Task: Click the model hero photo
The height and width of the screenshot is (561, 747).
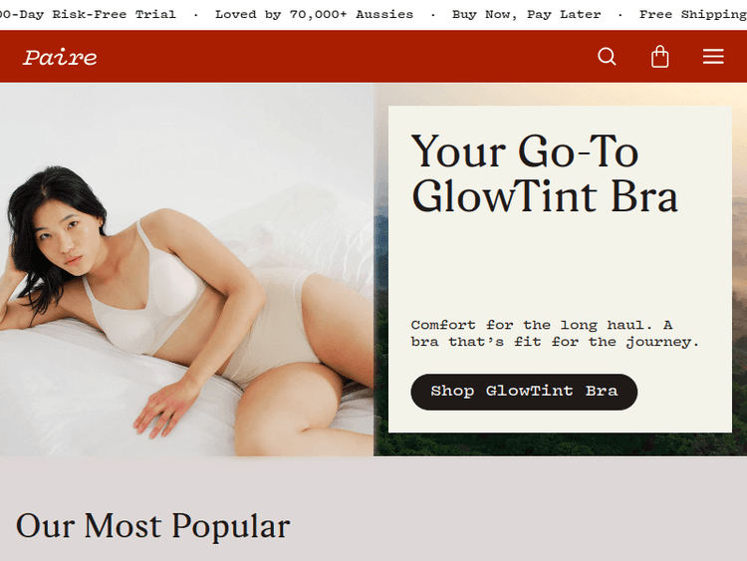Action: pos(187,269)
